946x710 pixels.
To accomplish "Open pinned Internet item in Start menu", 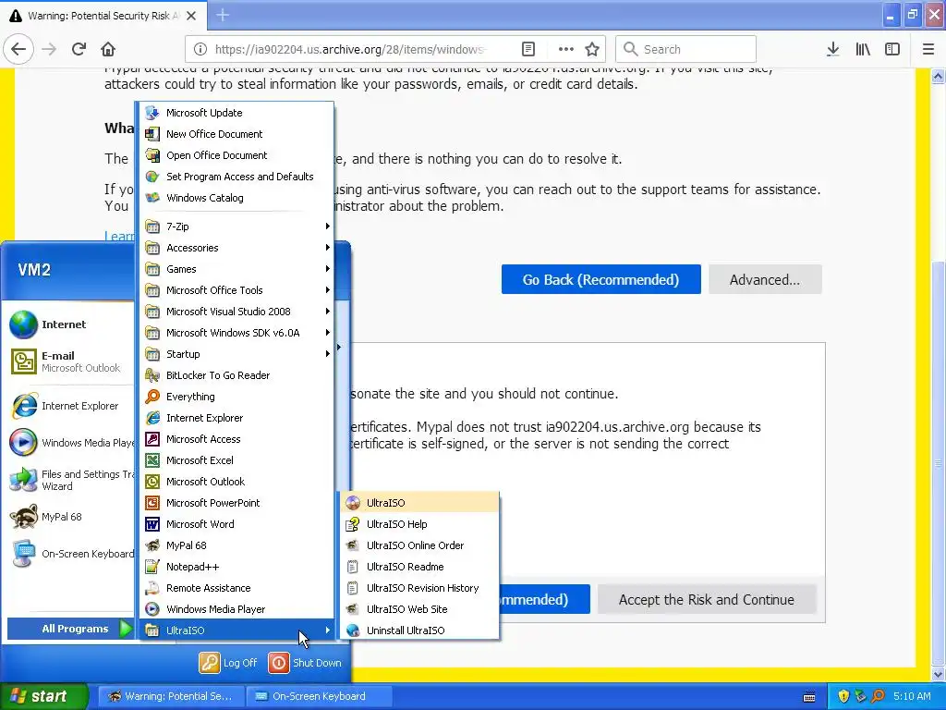I will coord(69,324).
